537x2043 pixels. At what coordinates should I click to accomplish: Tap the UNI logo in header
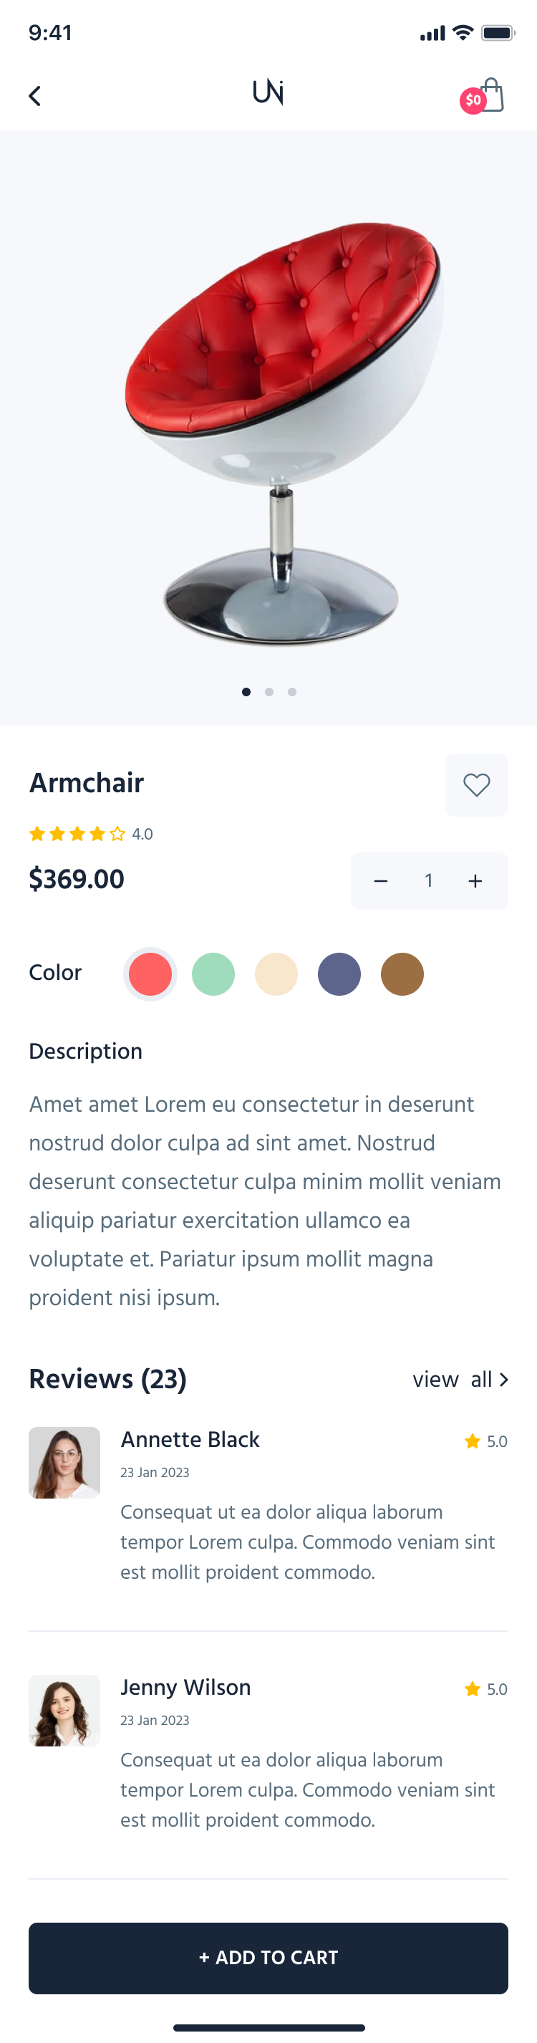(268, 93)
